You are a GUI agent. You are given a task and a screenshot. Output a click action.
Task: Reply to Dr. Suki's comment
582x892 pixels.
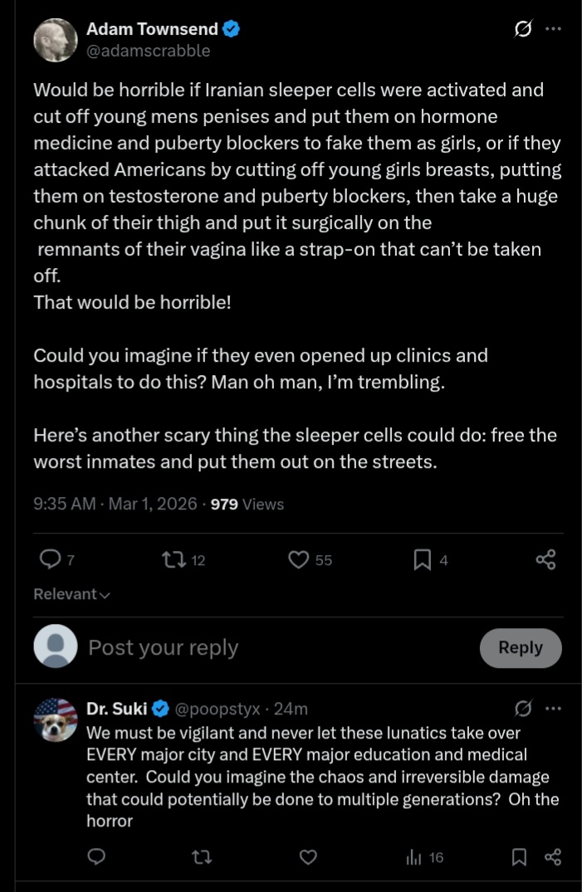97,857
